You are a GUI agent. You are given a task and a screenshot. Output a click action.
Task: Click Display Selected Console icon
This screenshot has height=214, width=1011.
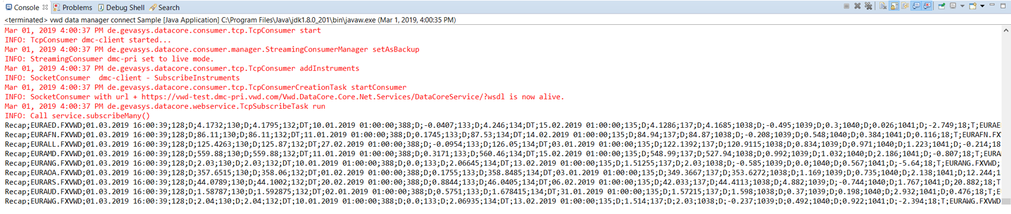pos(953,6)
